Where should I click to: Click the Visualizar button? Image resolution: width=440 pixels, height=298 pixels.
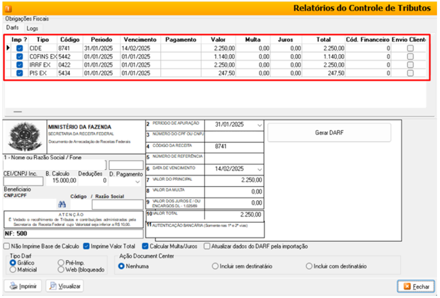pyautogui.click(x=64, y=286)
